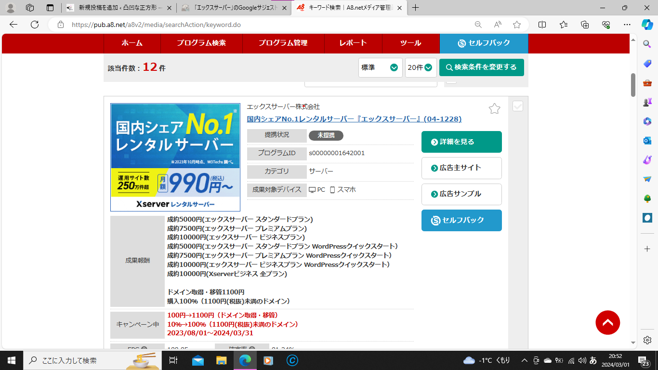View site information lock icon
The height and width of the screenshot is (370, 658).
pos(60,25)
